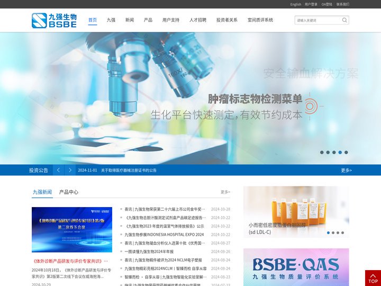The height and width of the screenshot is (286, 381).
Task: Open sd LDL-C product image
Action: tap(296, 212)
